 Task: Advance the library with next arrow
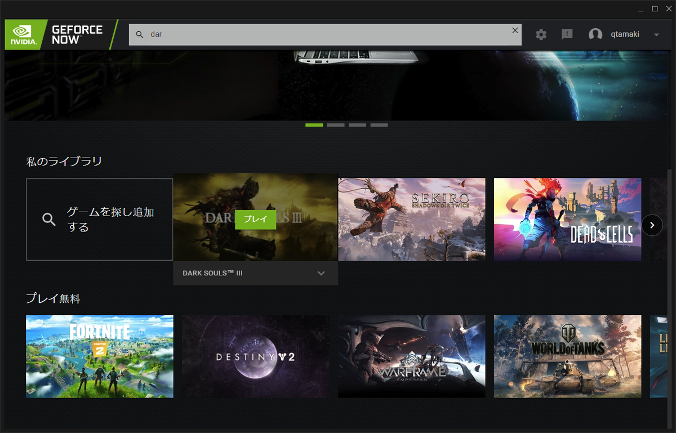pyautogui.click(x=652, y=225)
